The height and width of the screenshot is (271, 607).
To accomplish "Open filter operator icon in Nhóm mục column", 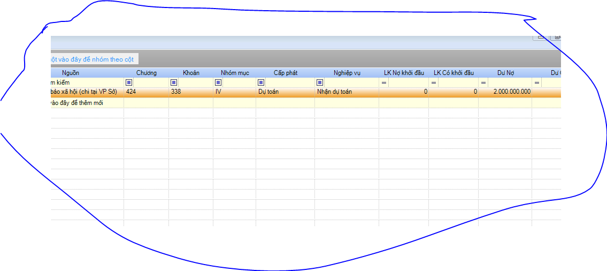I will click(218, 82).
